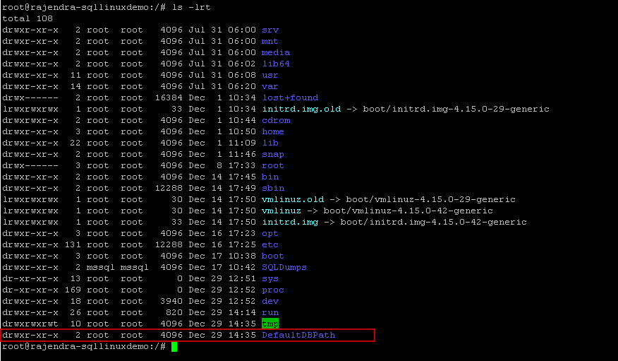The height and width of the screenshot is (361, 618).
Task: Click the bottom root@rajendra-sqllinuxdemo prompt text
Action: [x=83, y=347]
